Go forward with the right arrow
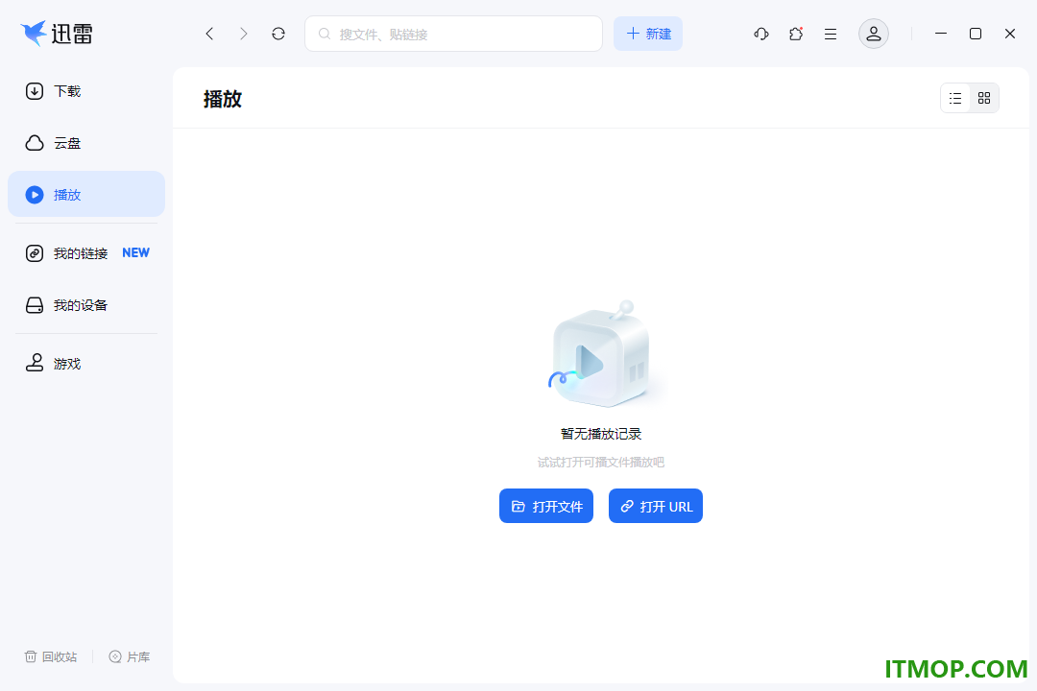This screenshot has width=1037, height=691. pos(244,34)
